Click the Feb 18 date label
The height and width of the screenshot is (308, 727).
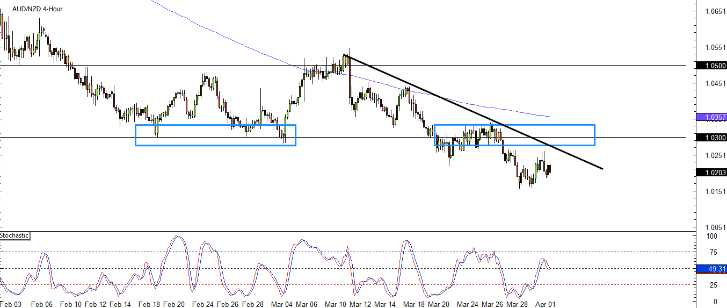(149, 304)
